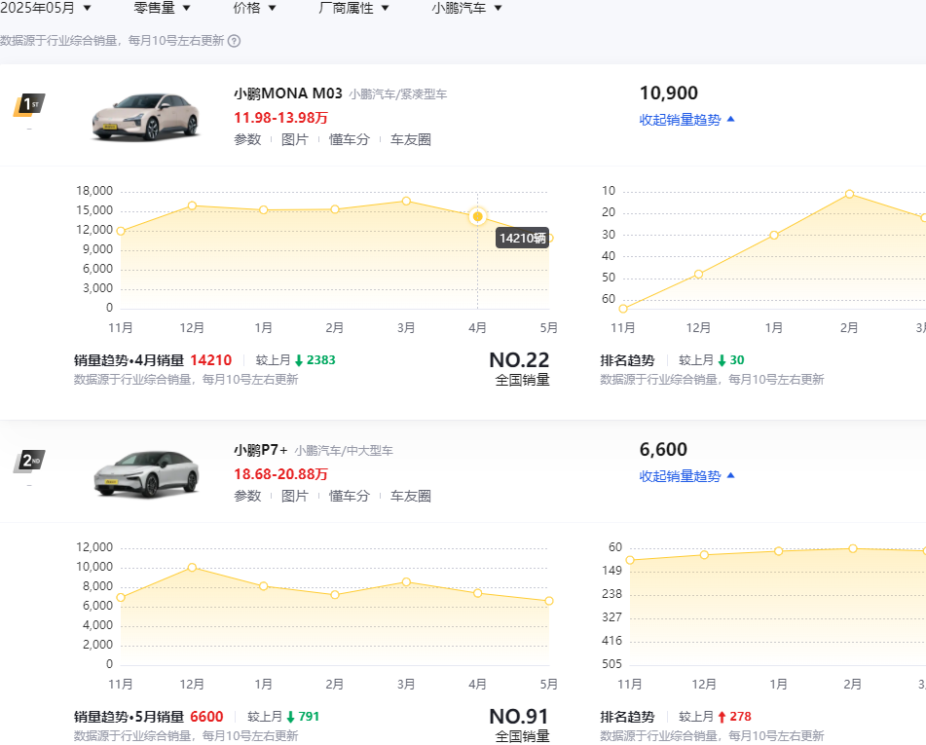Click the 1st rank badge
The image size is (926, 745).
tap(29, 105)
